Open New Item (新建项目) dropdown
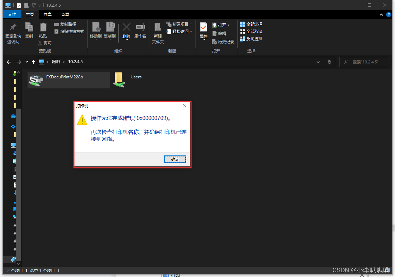Viewport: 395px width, 277px height. (179, 24)
